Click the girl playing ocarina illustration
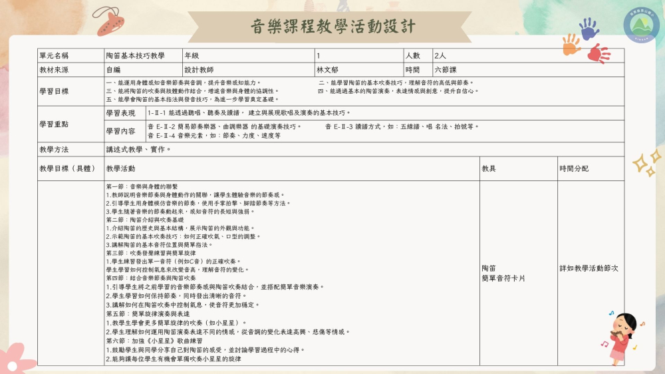The image size is (665, 374). click(x=623, y=339)
